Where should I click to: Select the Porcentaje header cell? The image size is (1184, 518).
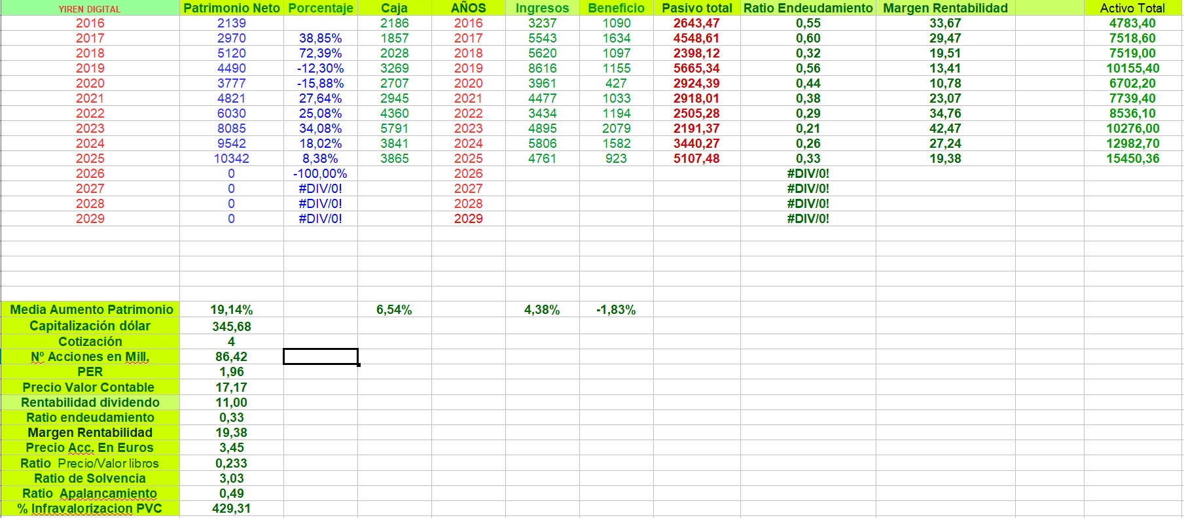pyautogui.click(x=320, y=8)
